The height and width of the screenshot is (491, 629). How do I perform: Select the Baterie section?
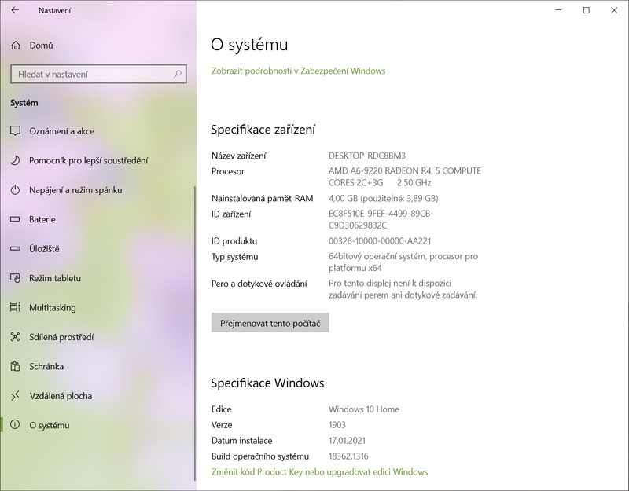coord(98,219)
